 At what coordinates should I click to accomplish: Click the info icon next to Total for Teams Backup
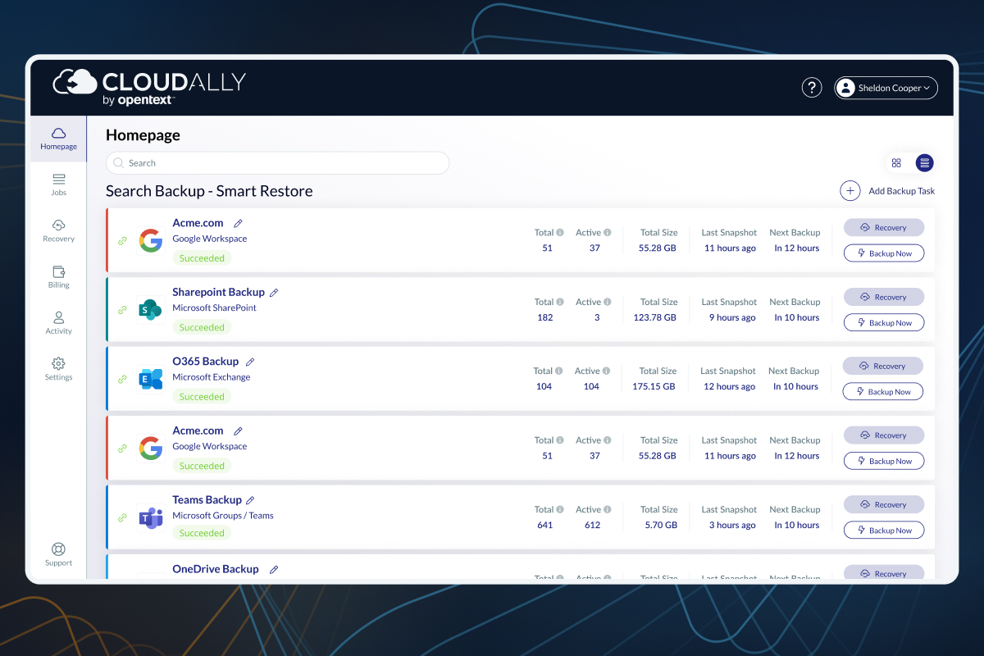(558, 508)
